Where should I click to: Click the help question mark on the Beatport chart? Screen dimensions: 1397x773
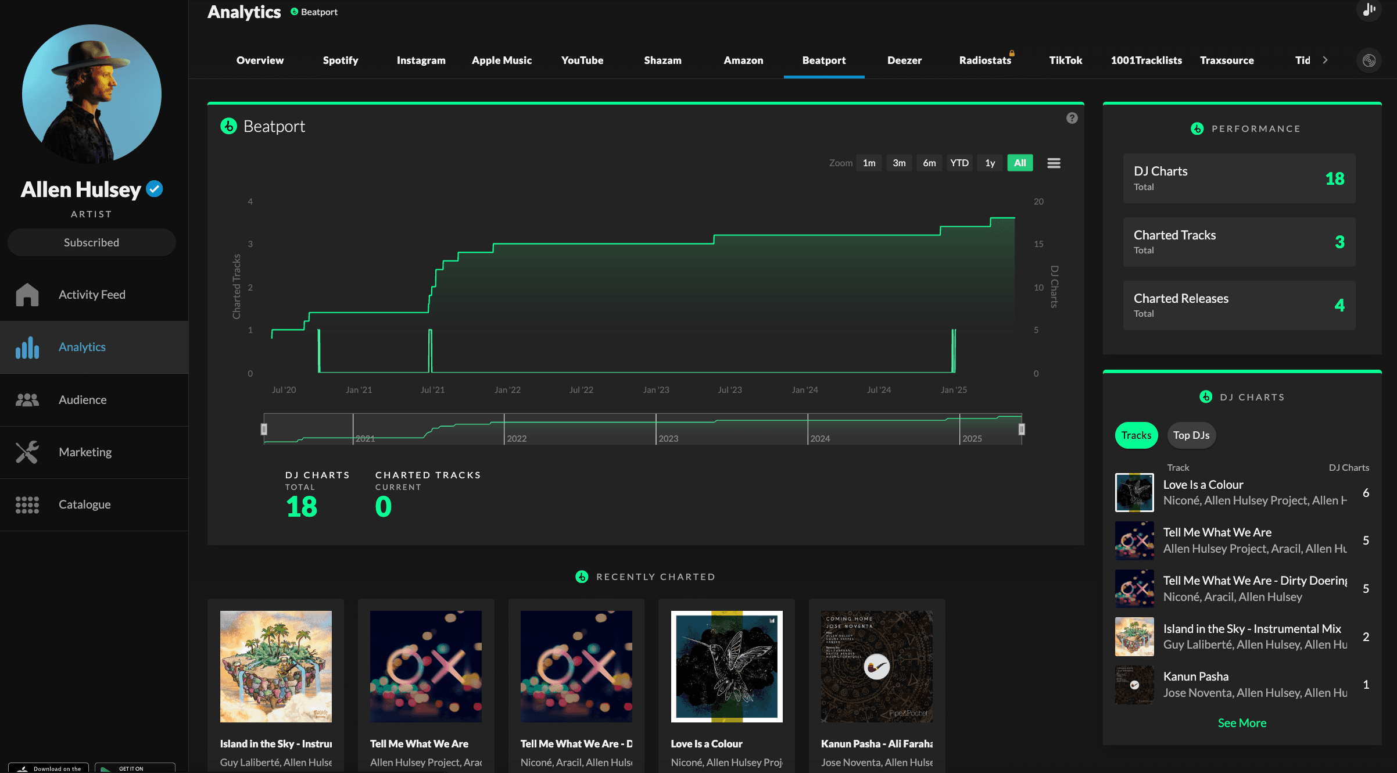[x=1072, y=118]
